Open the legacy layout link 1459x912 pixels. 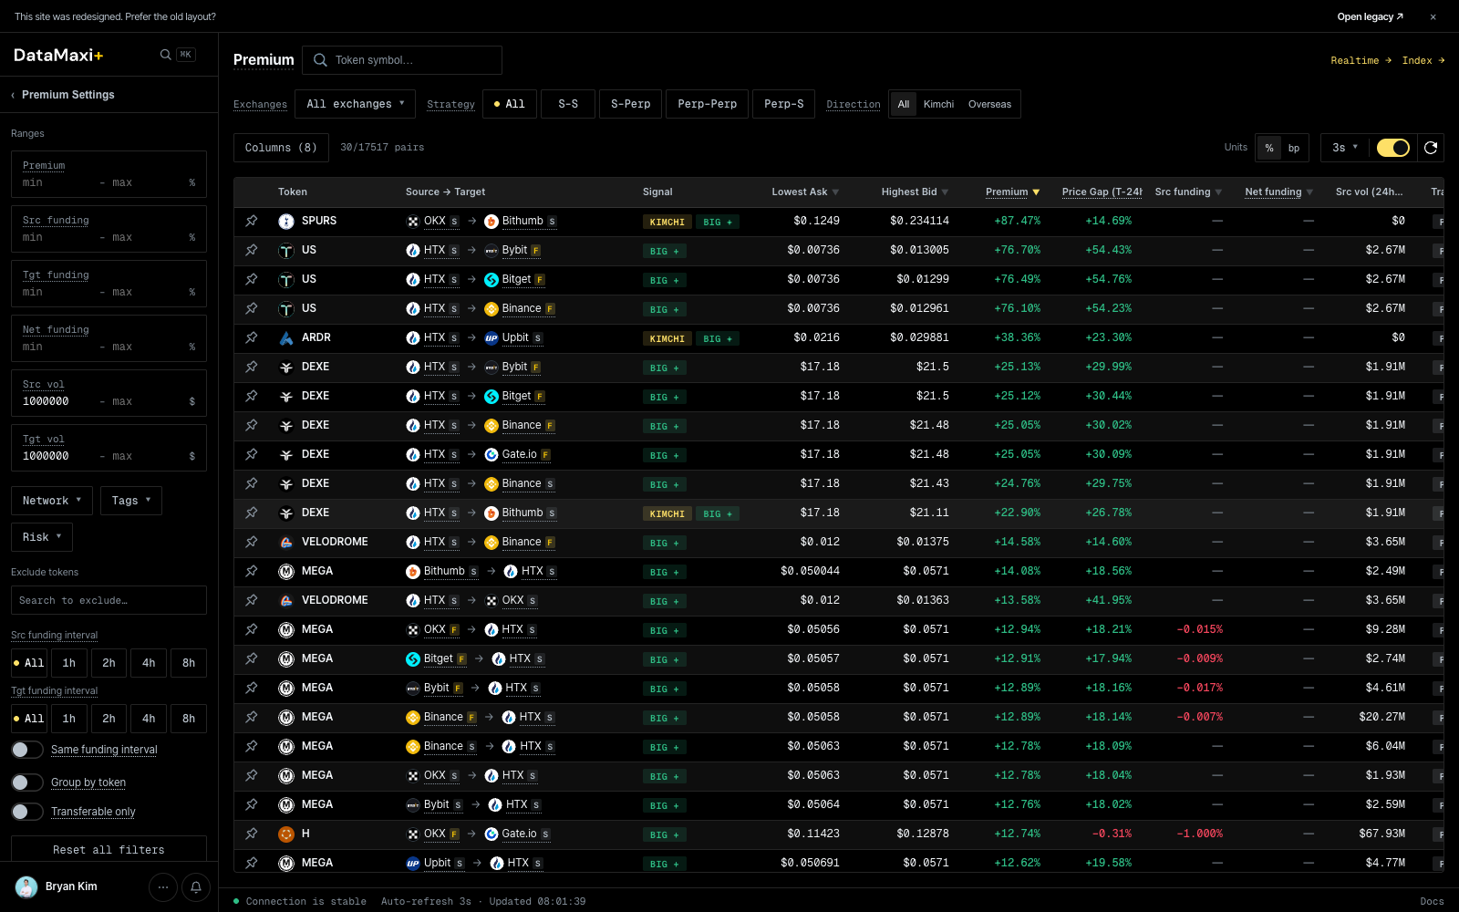tap(1370, 16)
